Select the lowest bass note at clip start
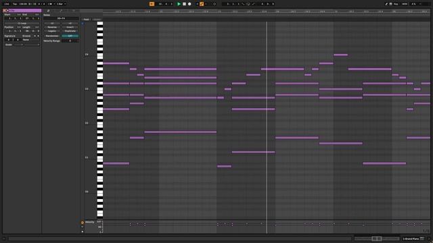 click(x=116, y=163)
